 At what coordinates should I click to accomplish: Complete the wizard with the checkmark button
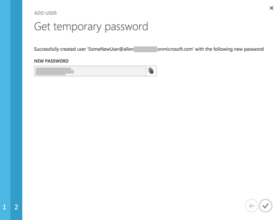pyautogui.click(x=265, y=205)
